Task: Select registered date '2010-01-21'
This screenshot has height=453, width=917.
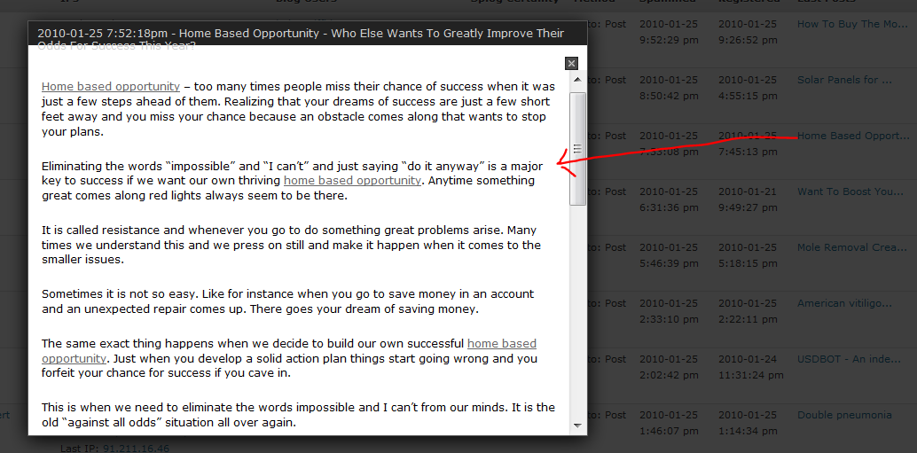Action: 748,191
